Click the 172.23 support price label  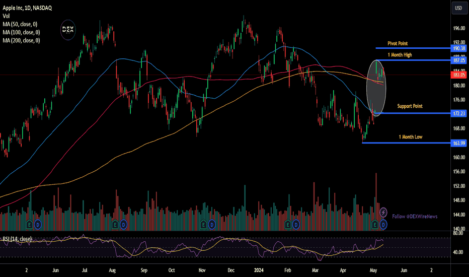(459, 113)
